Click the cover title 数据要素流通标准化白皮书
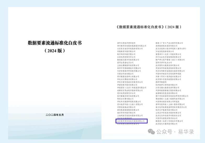Viewport: 205px width, 143px height. pyautogui.click(x=55, y=43)
